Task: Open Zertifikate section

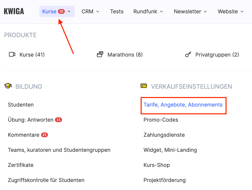Action: 21,165
